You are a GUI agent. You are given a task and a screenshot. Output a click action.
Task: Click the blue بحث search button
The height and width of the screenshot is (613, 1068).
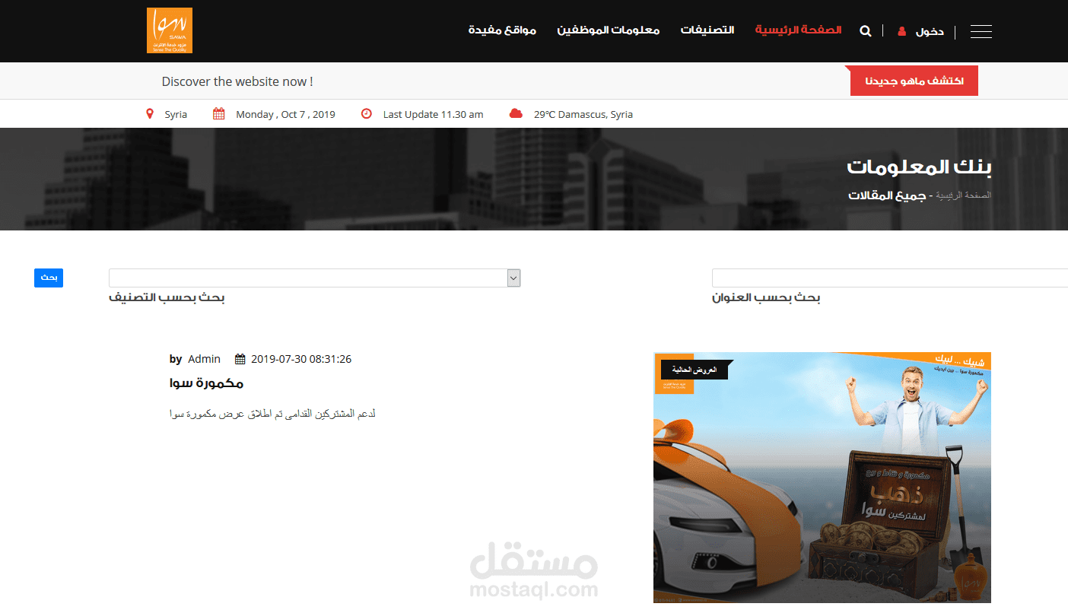(x=49, y=278)
